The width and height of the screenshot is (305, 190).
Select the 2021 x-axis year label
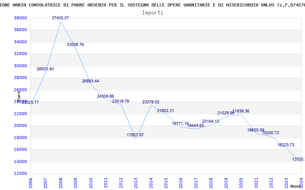pyautogui.click(x=256, y=183)
